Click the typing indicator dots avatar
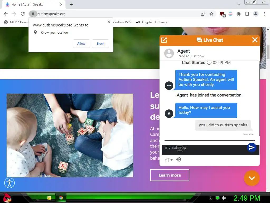The height and width of the screenshot is (203, 270). coord(169,86)
